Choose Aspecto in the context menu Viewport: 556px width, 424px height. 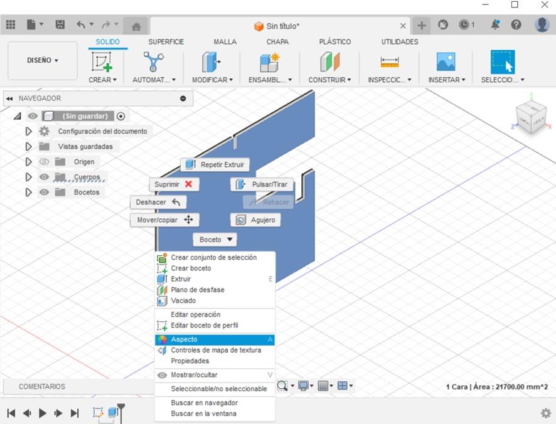pos(215,339)
